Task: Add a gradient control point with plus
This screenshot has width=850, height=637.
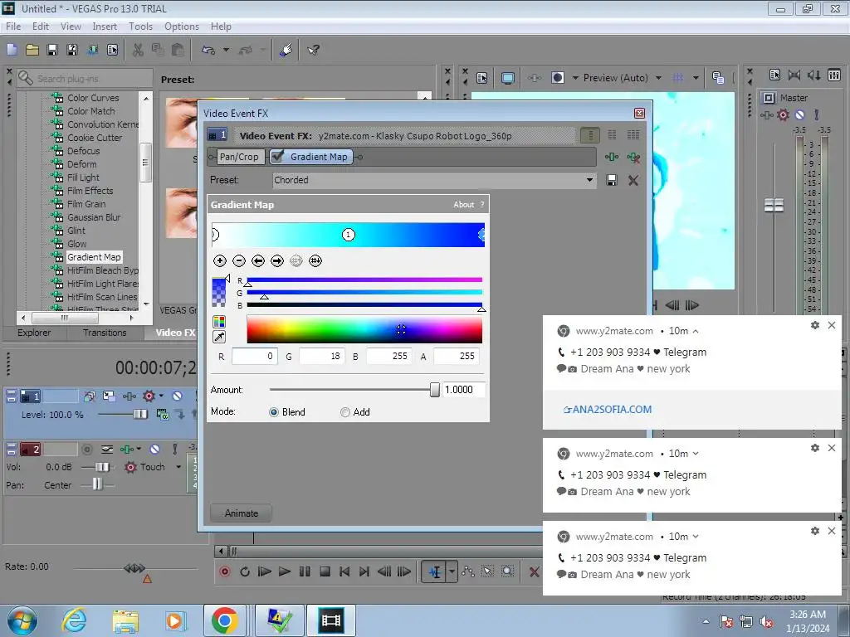Action: 219,261
